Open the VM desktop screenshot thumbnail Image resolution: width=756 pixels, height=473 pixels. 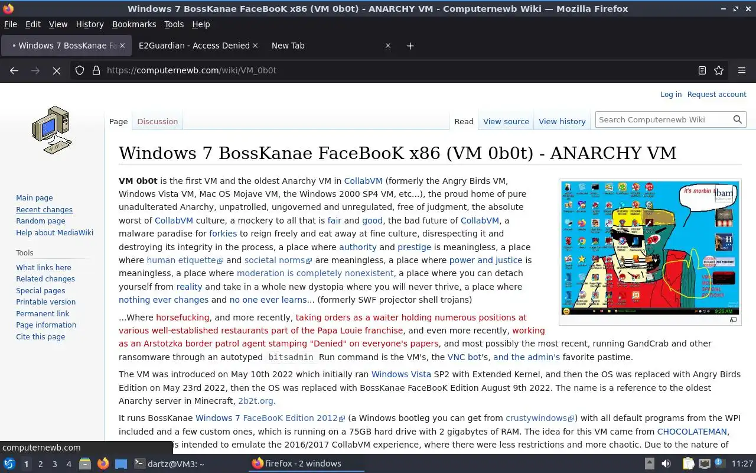point(650,248)
